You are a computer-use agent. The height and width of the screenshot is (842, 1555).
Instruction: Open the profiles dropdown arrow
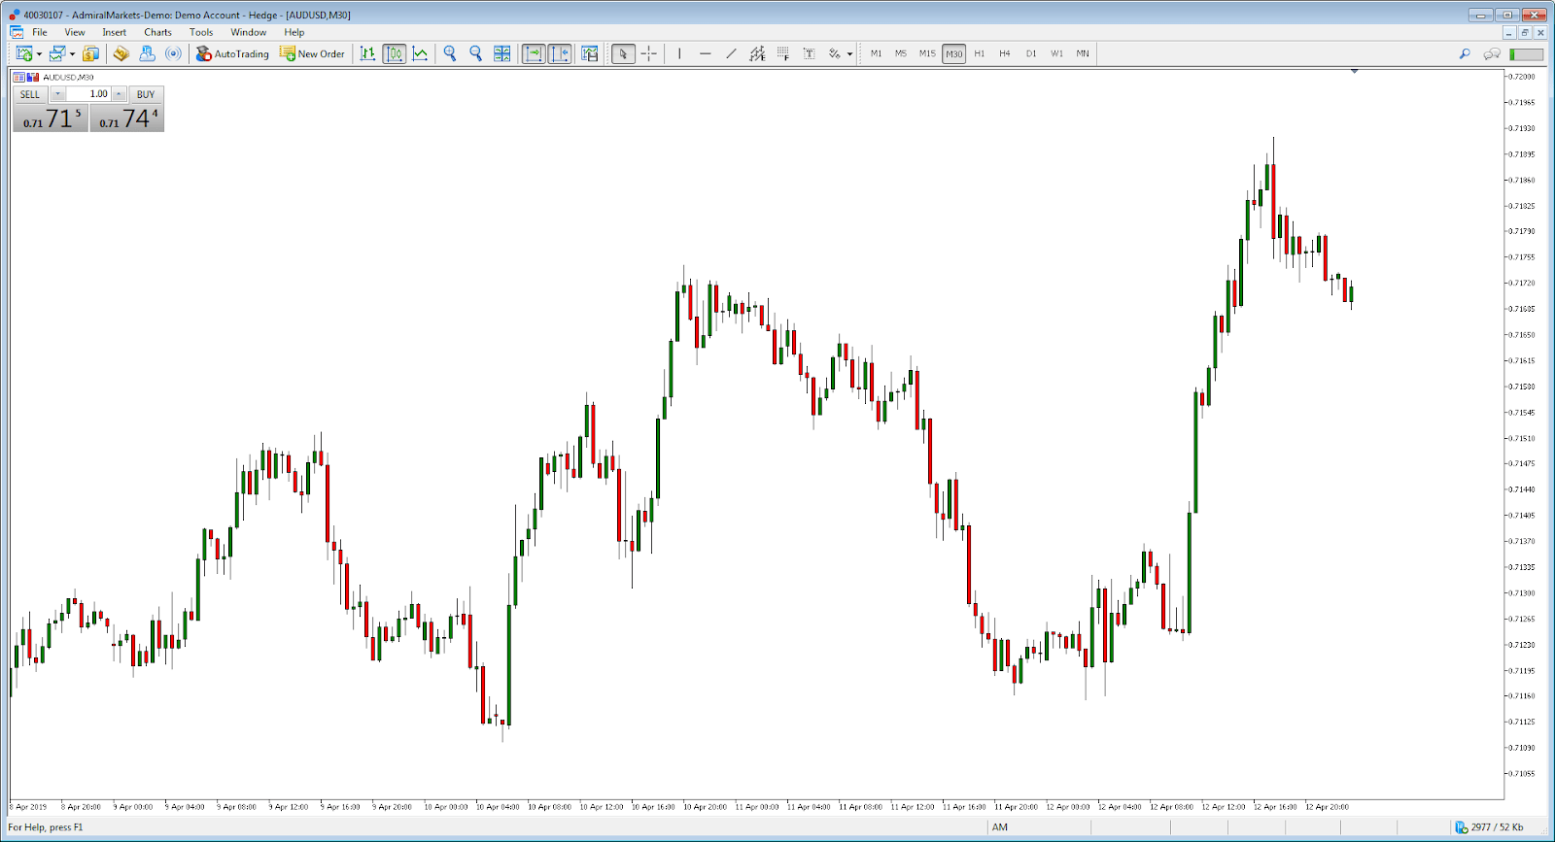(x=72, y=54)
